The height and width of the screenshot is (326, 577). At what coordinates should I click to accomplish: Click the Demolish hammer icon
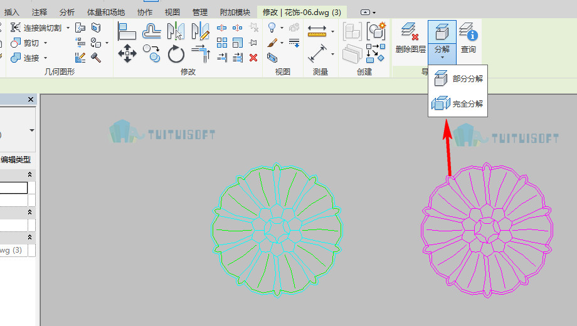[x=96, y=58]
